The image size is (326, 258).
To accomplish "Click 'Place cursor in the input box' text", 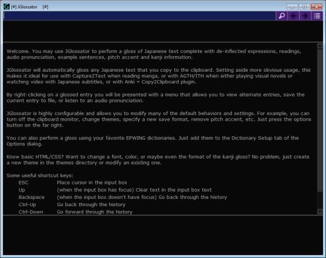I will 92,183.
